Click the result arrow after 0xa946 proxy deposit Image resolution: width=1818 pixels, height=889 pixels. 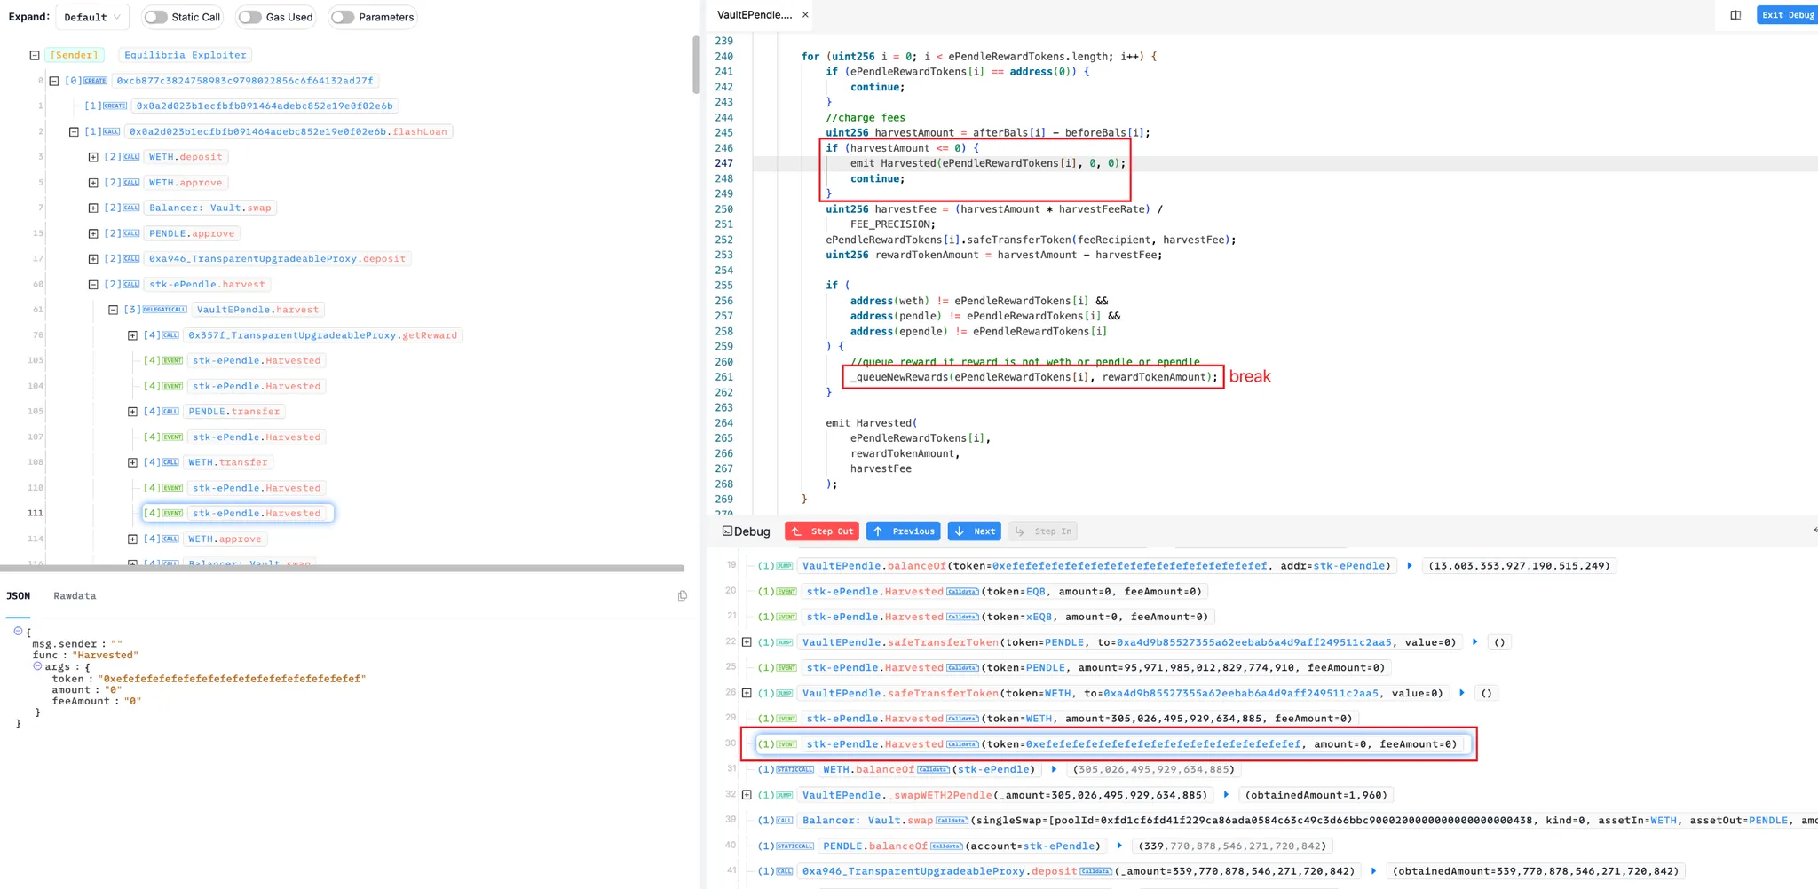click(x=1373, y=871)
